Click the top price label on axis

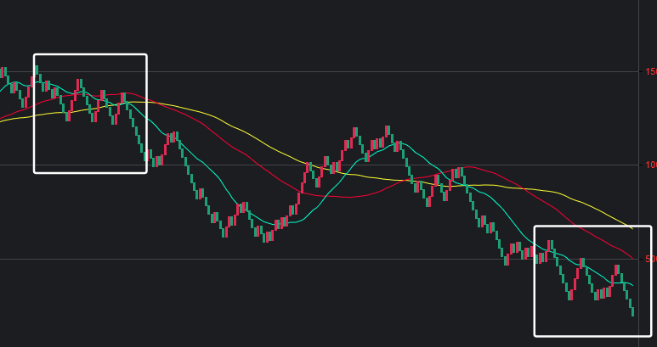650,71
